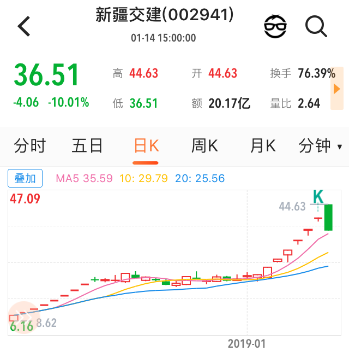Tap the 10: 29.79 moving average value

coord(143,178)
